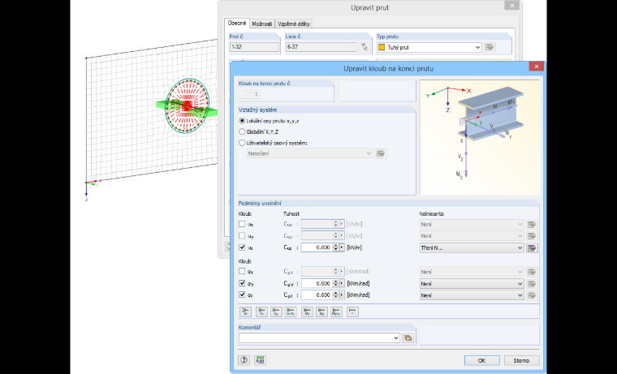
Task: Click the Cφy stiffness value field
Action: pyautogui.click(x=317, y=283)
